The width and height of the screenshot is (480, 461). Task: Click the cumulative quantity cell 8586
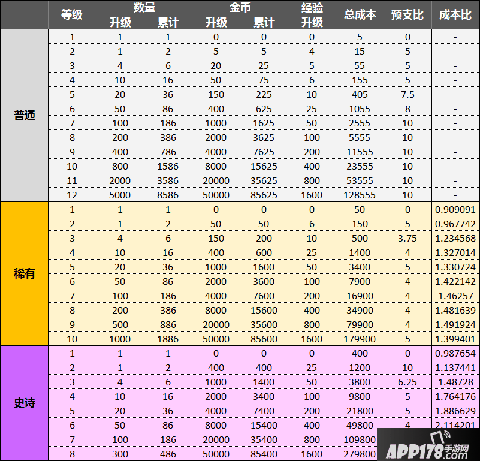point(168,195)
